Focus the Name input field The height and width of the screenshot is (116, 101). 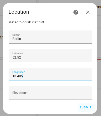point(50,37)
